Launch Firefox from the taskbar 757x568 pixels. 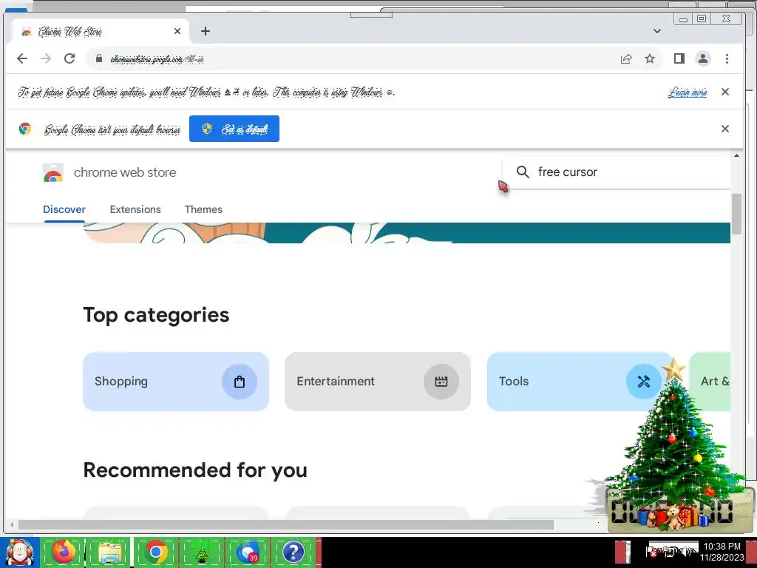tap(64, 552)
